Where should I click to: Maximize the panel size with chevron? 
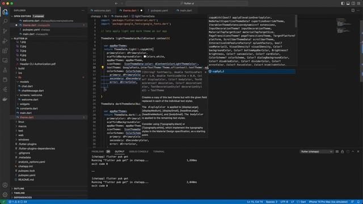pos(353,151)
